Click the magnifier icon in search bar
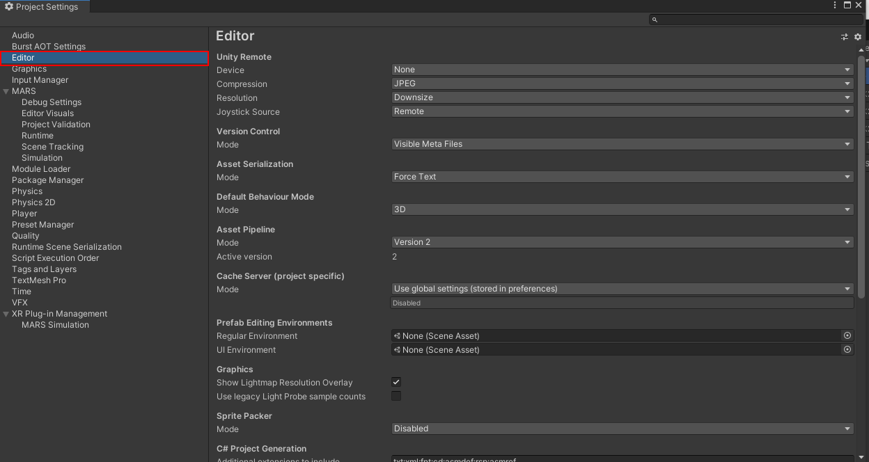The image size is (869, 462). pyautogui.click(x=655, y=20)
